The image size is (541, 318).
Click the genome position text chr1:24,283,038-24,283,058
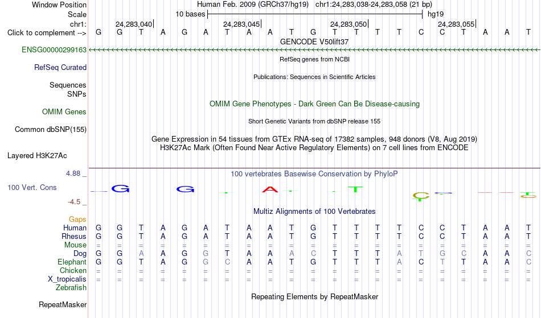[374, 5]
